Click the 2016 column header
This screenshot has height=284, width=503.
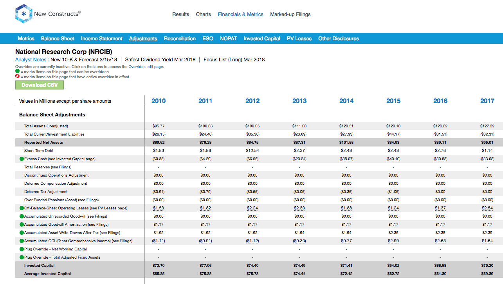tap(440, 101)
